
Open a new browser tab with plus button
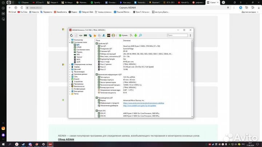tap(223, 3)
